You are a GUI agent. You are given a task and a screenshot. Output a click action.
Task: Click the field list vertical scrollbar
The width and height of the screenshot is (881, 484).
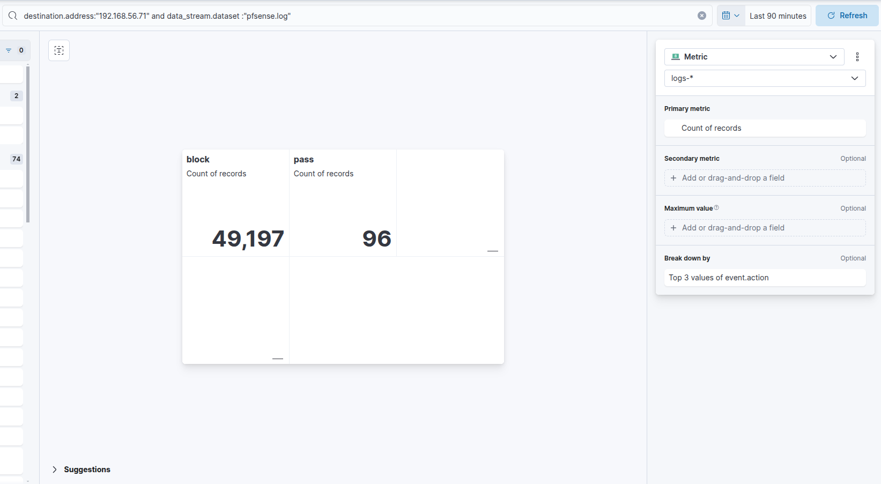[x=28, y=145]
